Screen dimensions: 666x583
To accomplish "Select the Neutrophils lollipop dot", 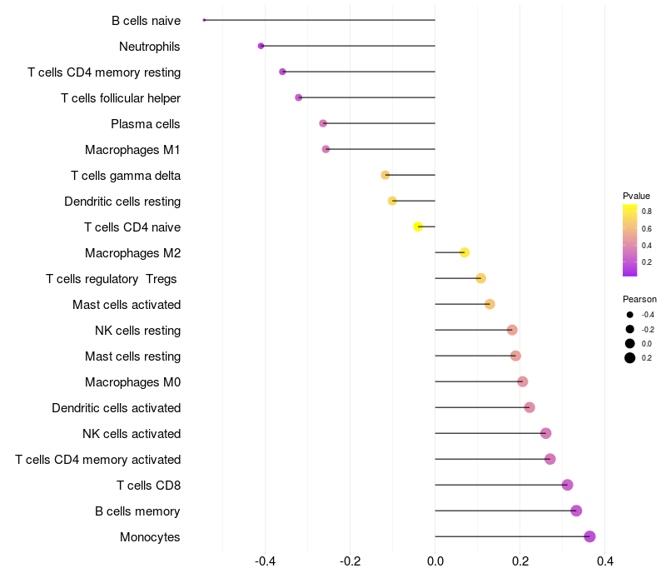I will click(x=261, y=46).
